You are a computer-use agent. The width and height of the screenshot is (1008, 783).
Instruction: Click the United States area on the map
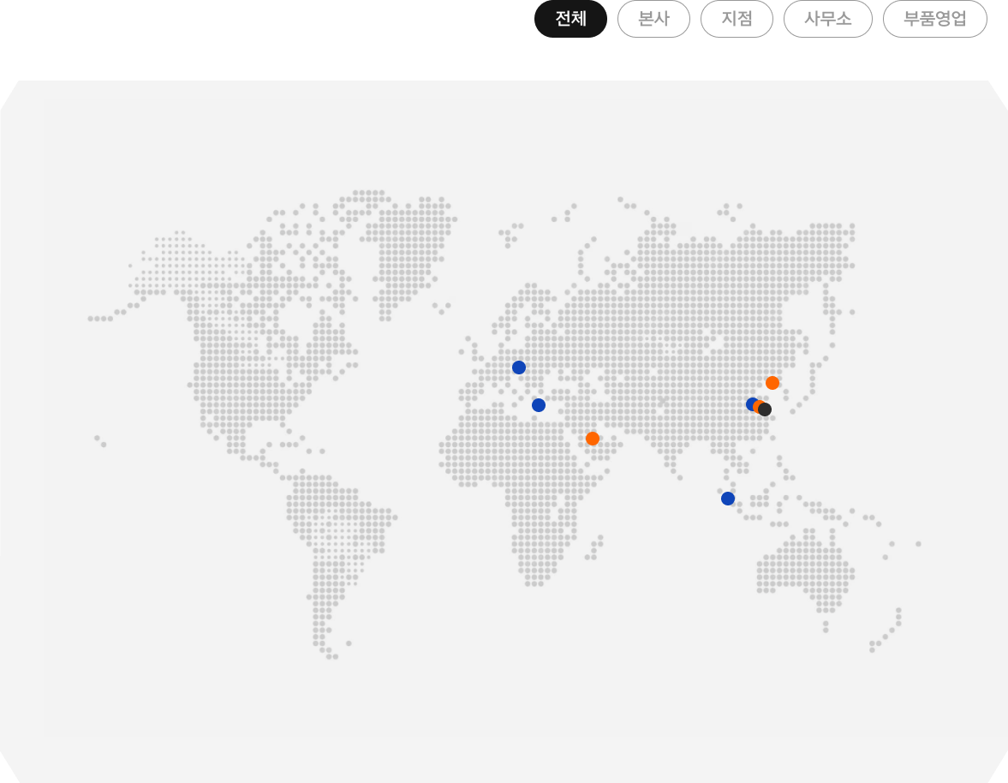pos(248,377)
